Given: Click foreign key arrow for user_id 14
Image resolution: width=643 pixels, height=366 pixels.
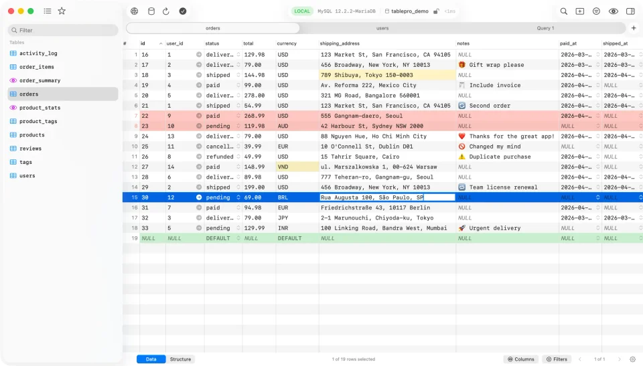Looking at the screenshot, I should 199,167.
